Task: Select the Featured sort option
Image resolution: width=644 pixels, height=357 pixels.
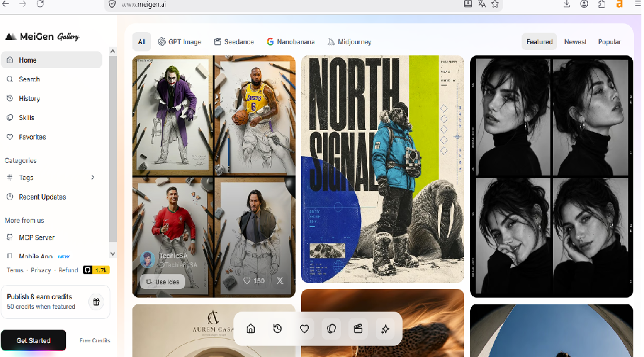Action: (539, 42)
